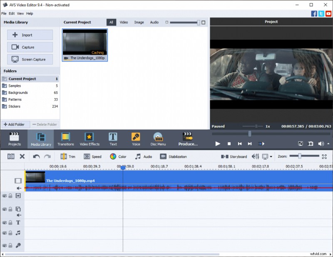
Task: Open the Speed adjustment tool
Action: (x=94, y=156)
